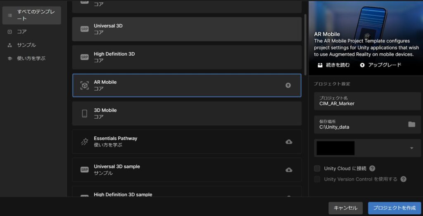
Task: Click the プロジェクト名 input field
Action: pos(367,101)
